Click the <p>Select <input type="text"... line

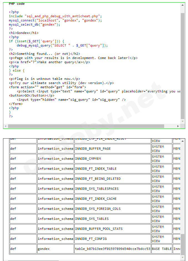pyautogui.click(x=98, y=91)
